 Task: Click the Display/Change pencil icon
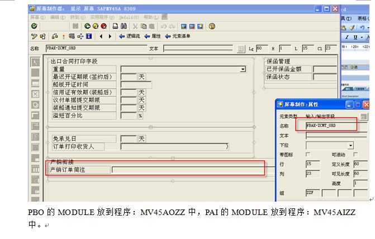pos(34,36)
